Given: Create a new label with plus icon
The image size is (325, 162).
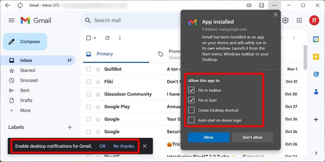Looking at the screenshot, I should 70,127.
